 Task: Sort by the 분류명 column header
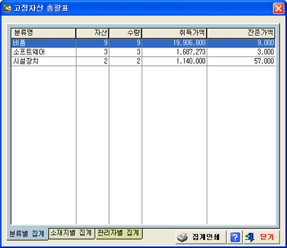(x=44, y=33)
